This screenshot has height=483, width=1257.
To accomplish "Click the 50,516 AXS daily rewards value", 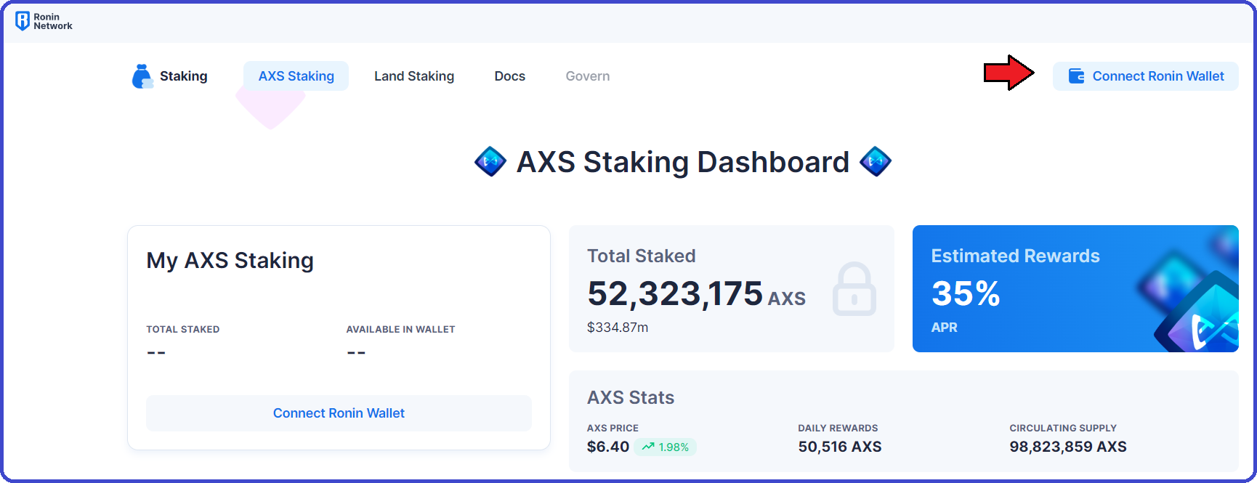I will (840, 447).
